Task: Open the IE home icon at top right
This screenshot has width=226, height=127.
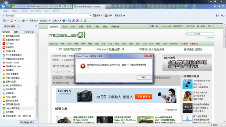Action: pyautogui.click(x=215, y=6)
